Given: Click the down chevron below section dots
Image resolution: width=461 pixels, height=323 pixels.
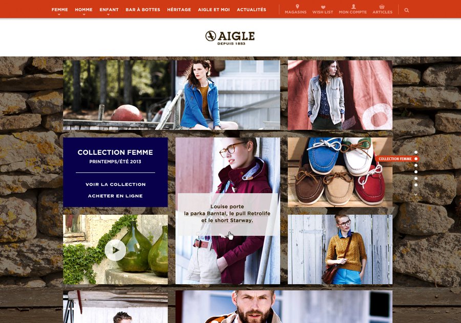Looking at the screenshot, I should click(416, 194).
